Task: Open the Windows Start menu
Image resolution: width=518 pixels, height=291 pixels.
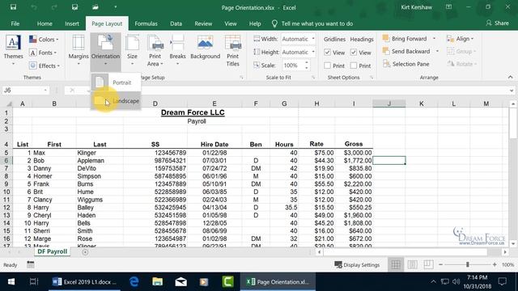Action: click(11, 282)
